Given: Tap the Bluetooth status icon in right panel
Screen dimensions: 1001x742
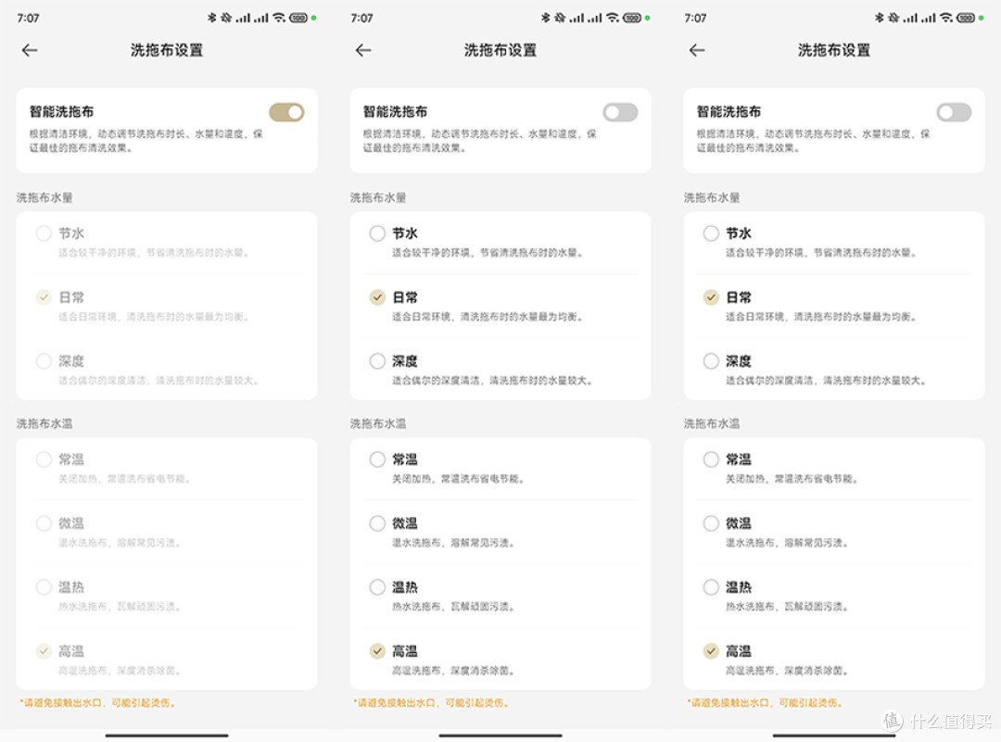Looking at the screenshot, I should [879, 18].
